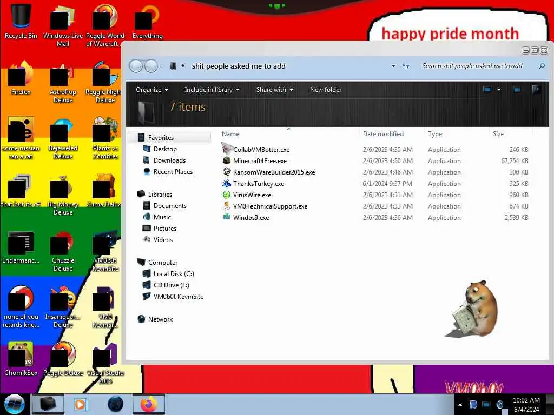
Task: Open Music library in the sidebar
Action: coord(162,217)
